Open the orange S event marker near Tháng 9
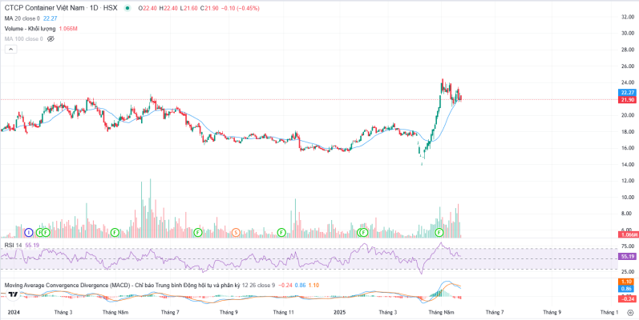Image resolution: width=639 pixels, height=320 pixels. pos(236,233)
